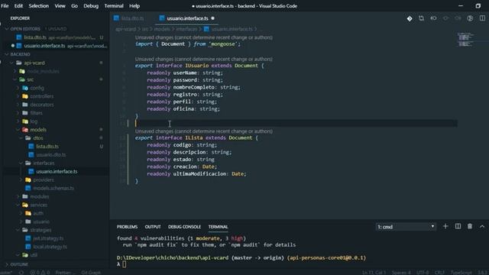The width and height of the screenshot is (489, 275).
Task: Maximize the terminal panel with the up chevron
Action: [x=482, y=226]
